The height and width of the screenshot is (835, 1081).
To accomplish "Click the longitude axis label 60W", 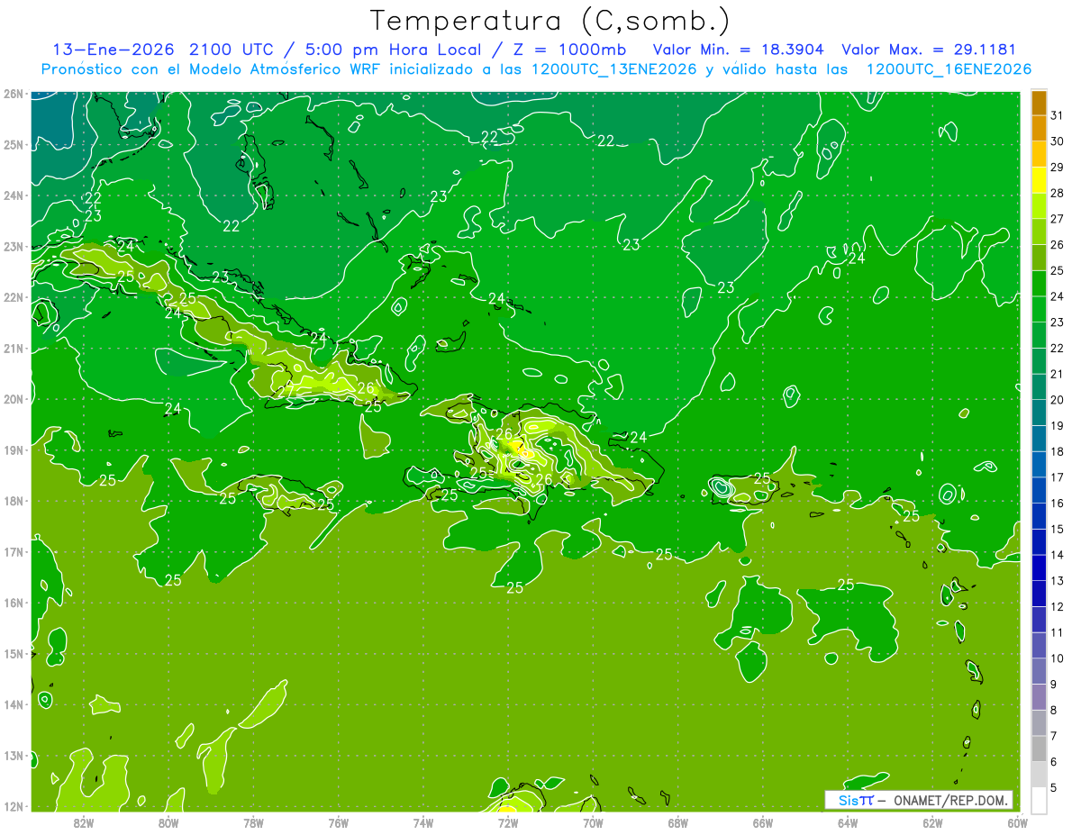I will [1017, 822].
